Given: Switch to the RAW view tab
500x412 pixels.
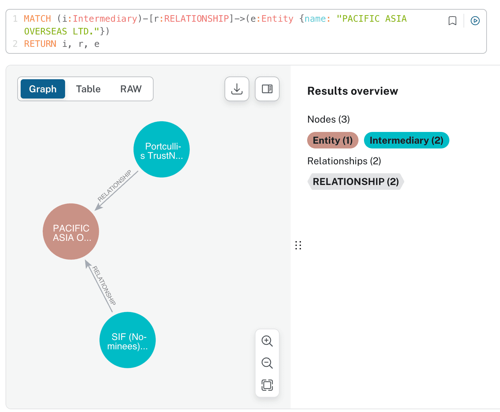Looking at the screenshot, I should (131, 89).
